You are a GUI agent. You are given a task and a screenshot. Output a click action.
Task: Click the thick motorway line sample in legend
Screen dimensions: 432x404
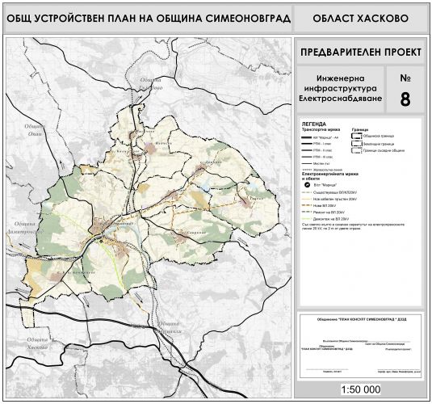[x=306, y=137]
